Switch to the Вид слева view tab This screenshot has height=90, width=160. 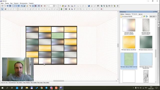pyautogui.click(x=46, y=82)
